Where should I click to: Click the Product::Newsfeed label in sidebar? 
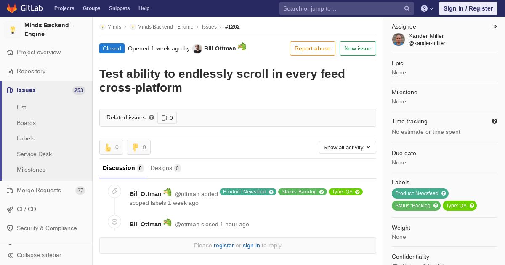coord(417,193)
